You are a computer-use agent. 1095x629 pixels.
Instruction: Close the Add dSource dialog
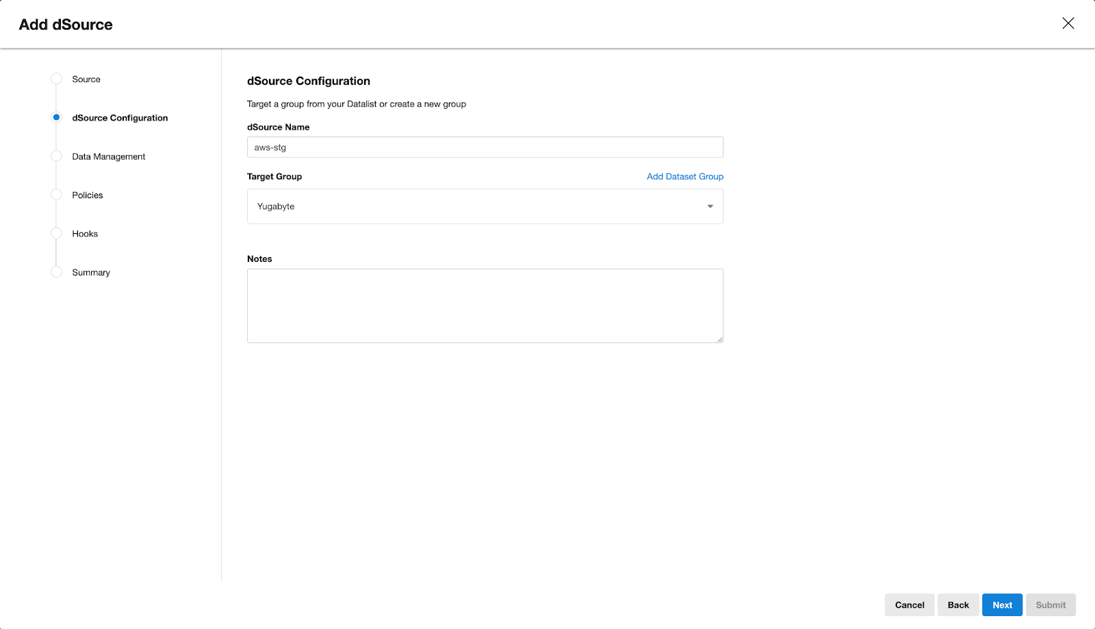(1068, 23)
